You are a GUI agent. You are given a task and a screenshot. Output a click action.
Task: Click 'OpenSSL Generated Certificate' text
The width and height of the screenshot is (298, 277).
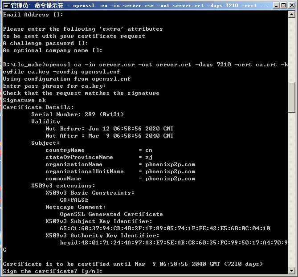coord(111,214)
